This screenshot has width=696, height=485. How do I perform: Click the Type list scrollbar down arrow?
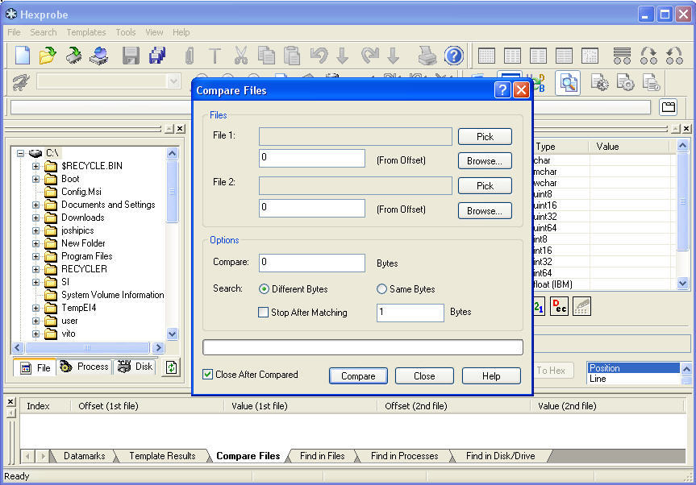tap(682, 283)
